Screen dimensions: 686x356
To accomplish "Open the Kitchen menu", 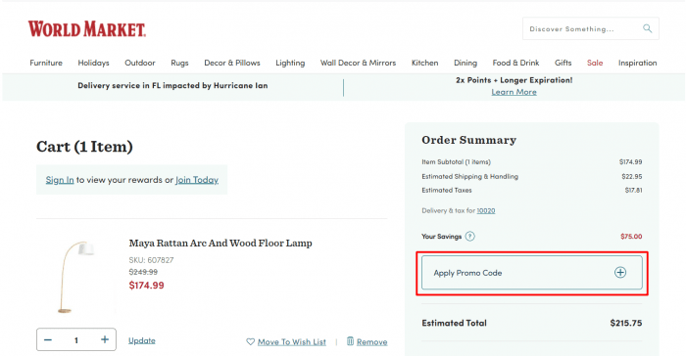I will [424, 63].
